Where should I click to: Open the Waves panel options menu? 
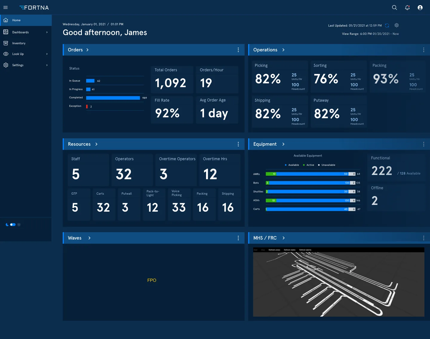(x=238, y=238)
